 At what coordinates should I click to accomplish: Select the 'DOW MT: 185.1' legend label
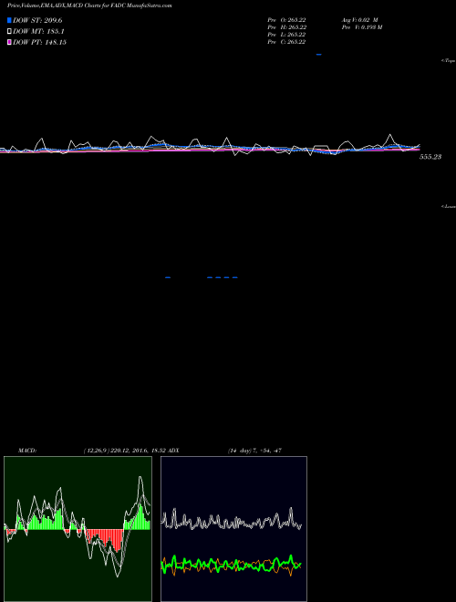(38, 32)
